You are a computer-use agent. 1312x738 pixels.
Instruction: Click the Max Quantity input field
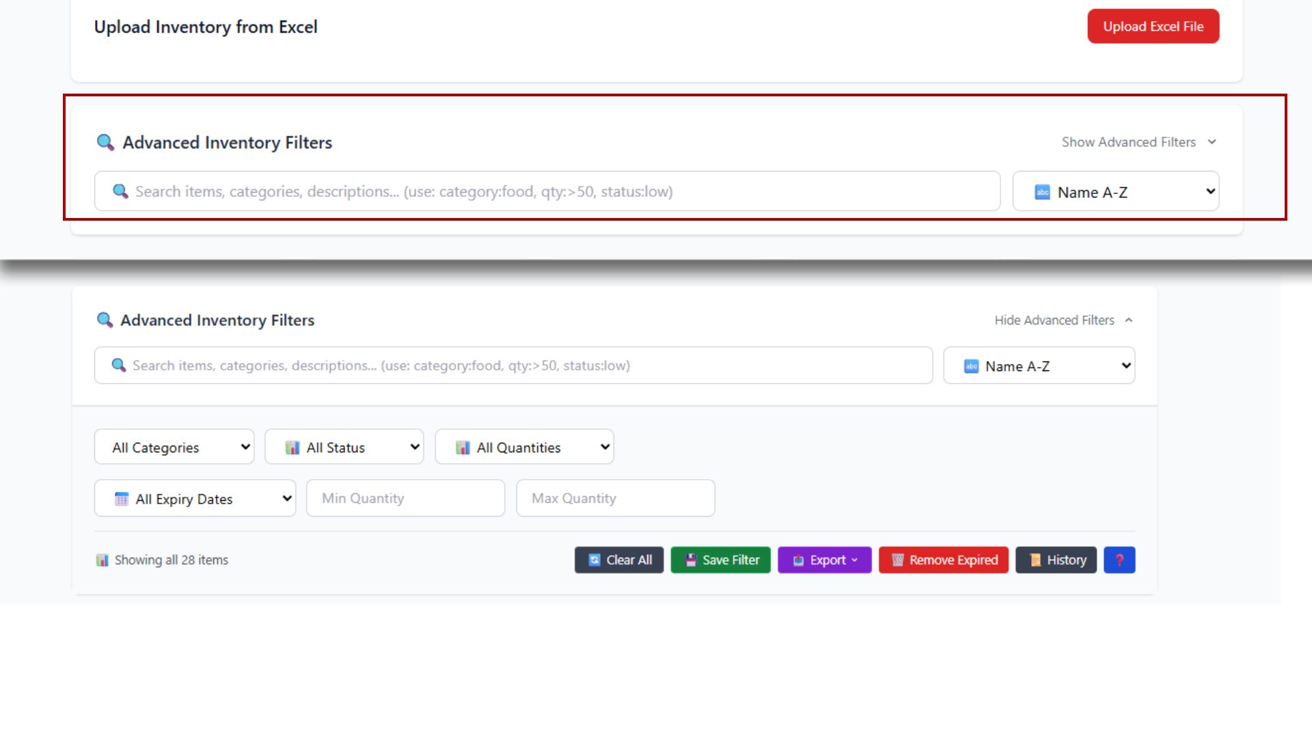click(615, 498)
